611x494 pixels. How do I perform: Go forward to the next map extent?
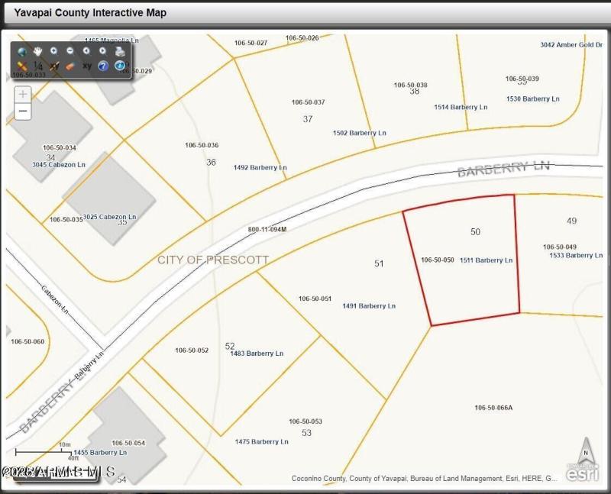click(x=102, y=52)
